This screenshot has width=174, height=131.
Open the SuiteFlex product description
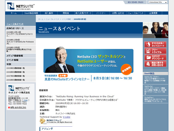point(155,99)
